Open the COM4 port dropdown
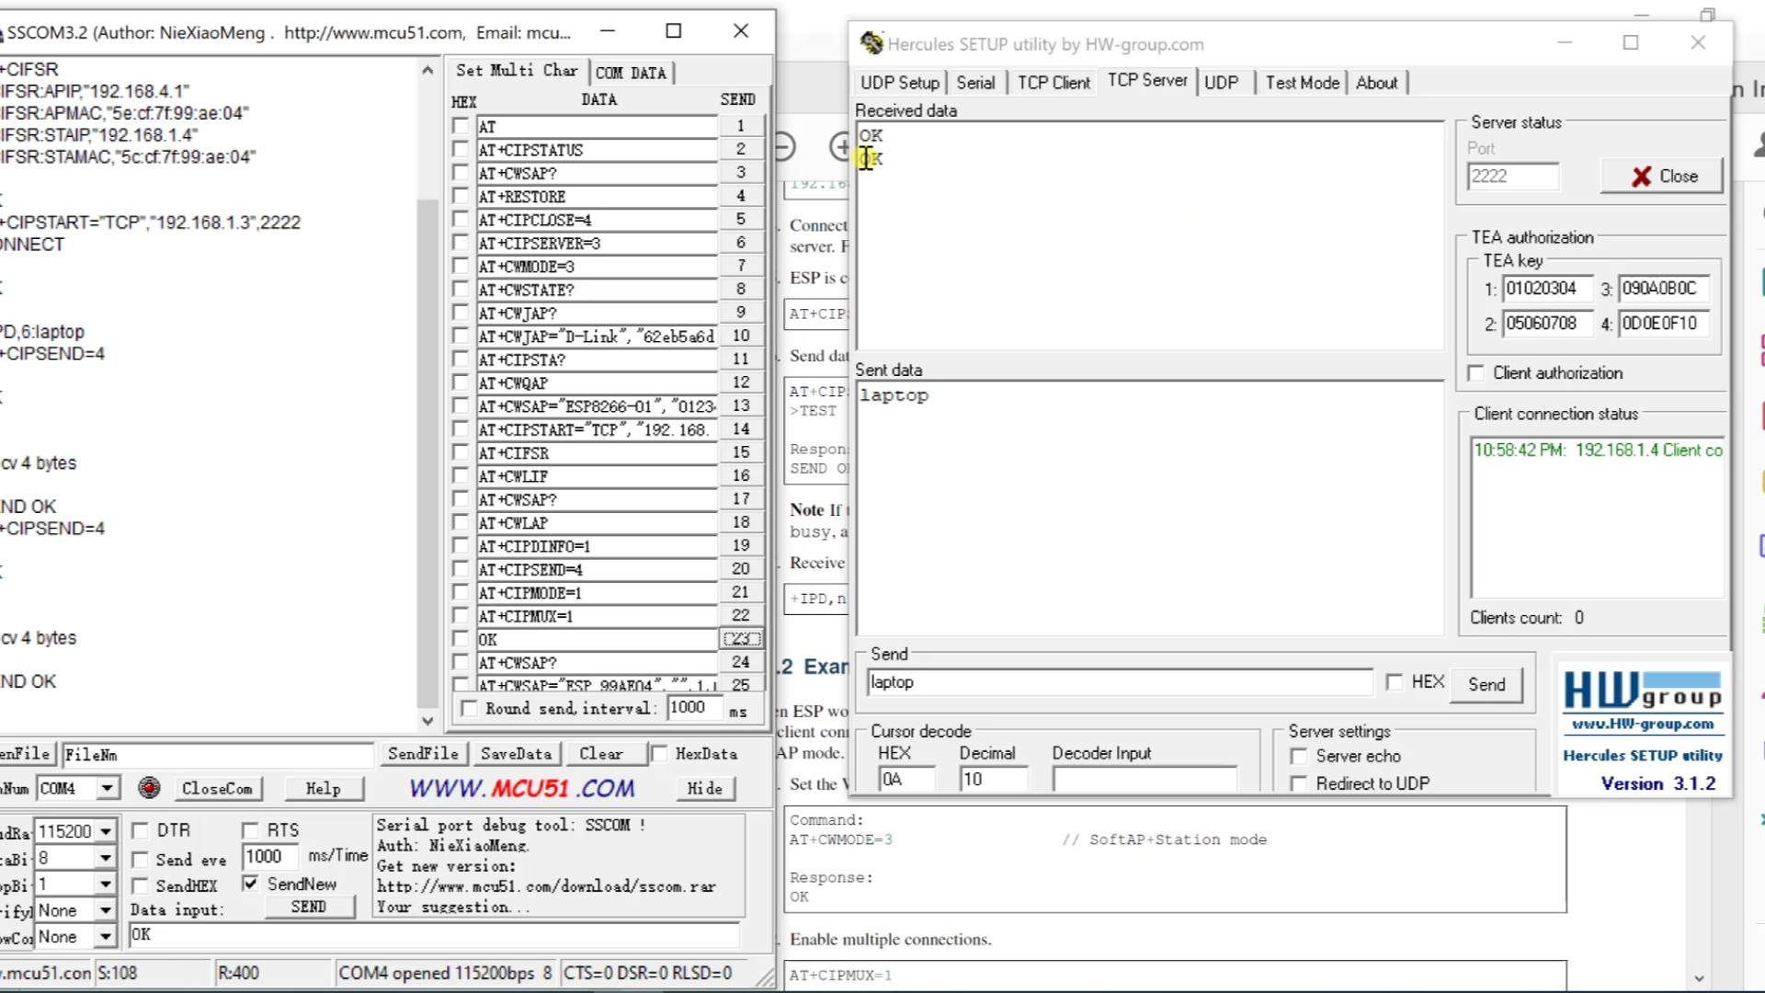This screenshot has width=1765, height=993. [x=108, y=788]
